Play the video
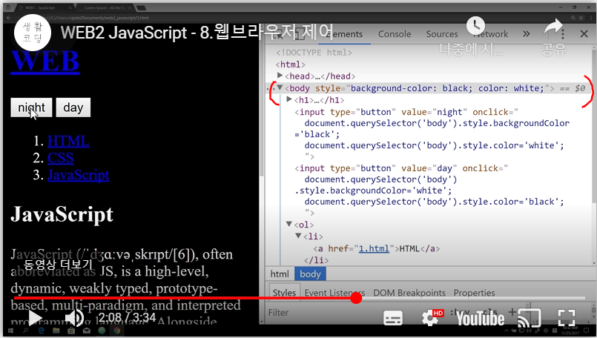The width and height of the screenshot is (597, 338). 36,318
